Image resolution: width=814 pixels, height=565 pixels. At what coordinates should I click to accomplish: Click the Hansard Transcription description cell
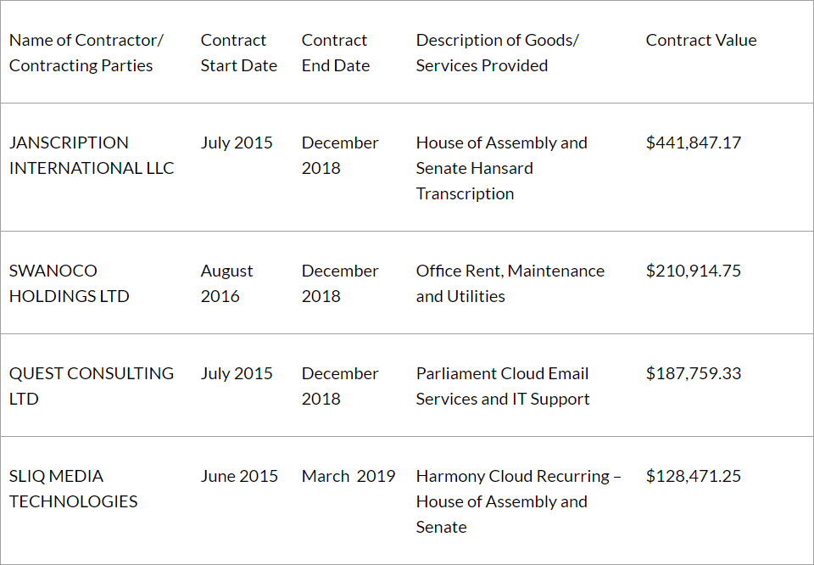pyautogui.click(x=501, y=168)
